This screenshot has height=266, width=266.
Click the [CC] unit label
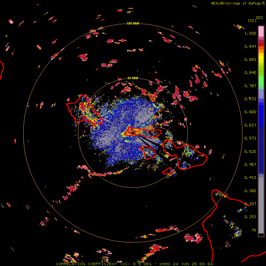point(252,20)
